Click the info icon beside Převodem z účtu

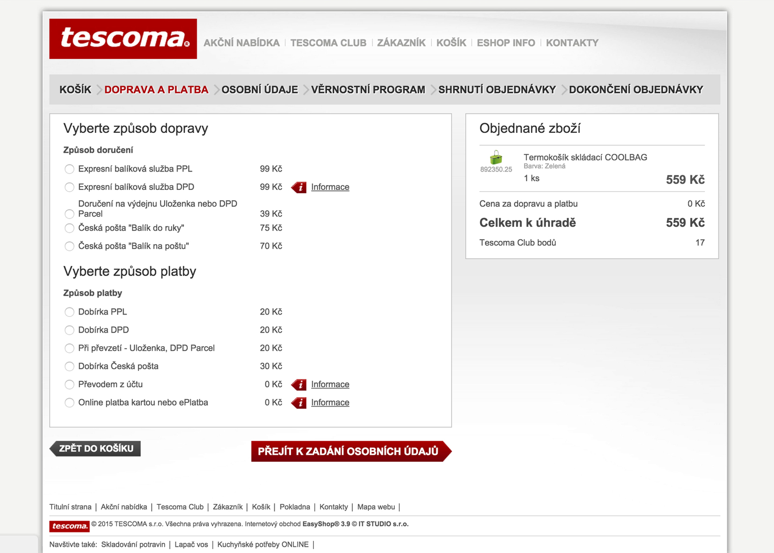[x=299, y=385]
